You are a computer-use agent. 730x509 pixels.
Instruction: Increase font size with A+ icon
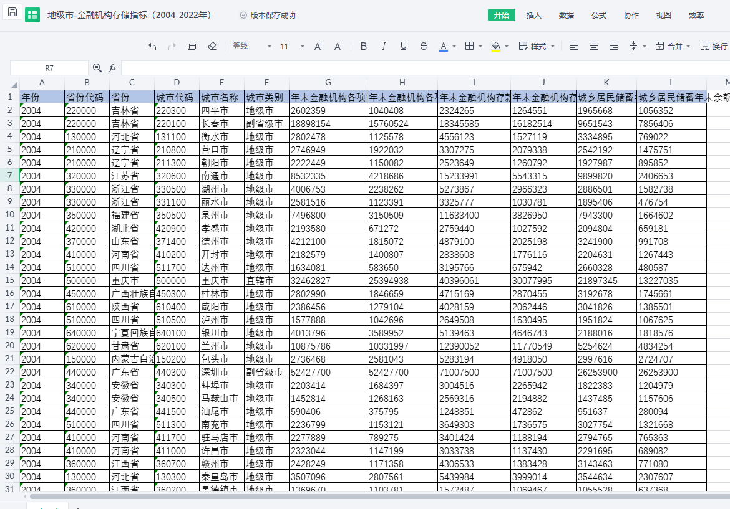coord(318,46)
